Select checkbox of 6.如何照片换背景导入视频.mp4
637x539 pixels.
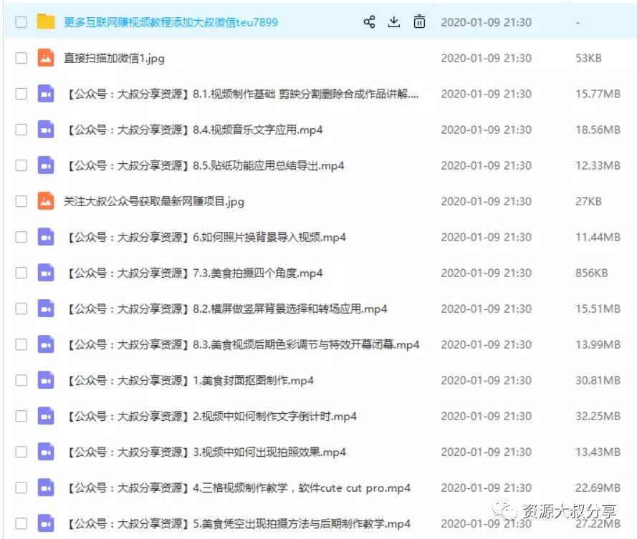pyautogui.click(x=21, y=237)
